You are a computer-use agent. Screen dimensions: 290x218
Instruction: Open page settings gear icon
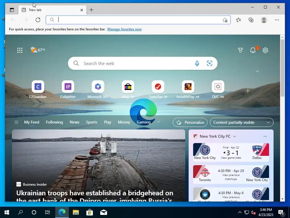pyautogui.click(x=265, y=50)
